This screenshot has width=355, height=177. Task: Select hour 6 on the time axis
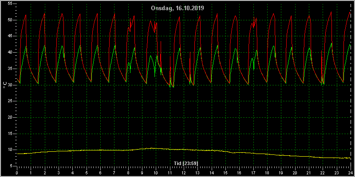click(100, 172)
